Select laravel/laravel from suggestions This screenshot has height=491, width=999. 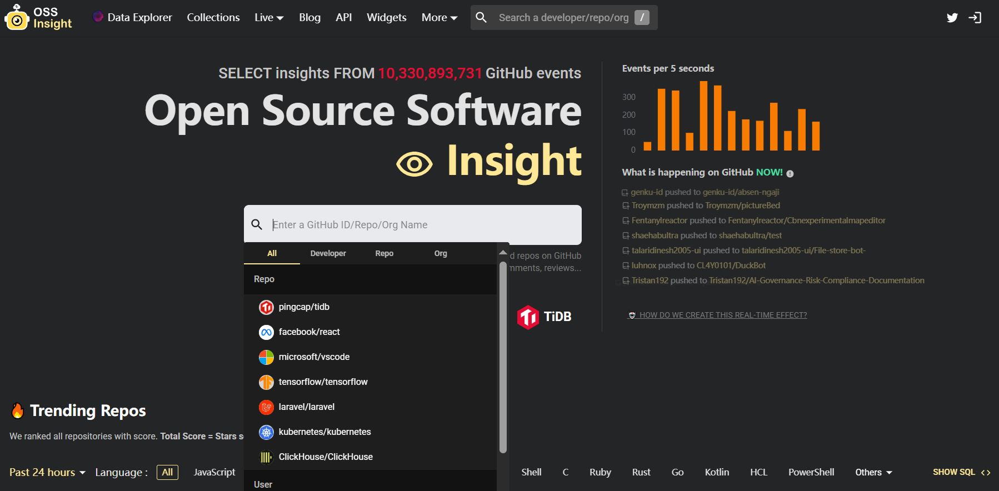click(x=370, y=407)
